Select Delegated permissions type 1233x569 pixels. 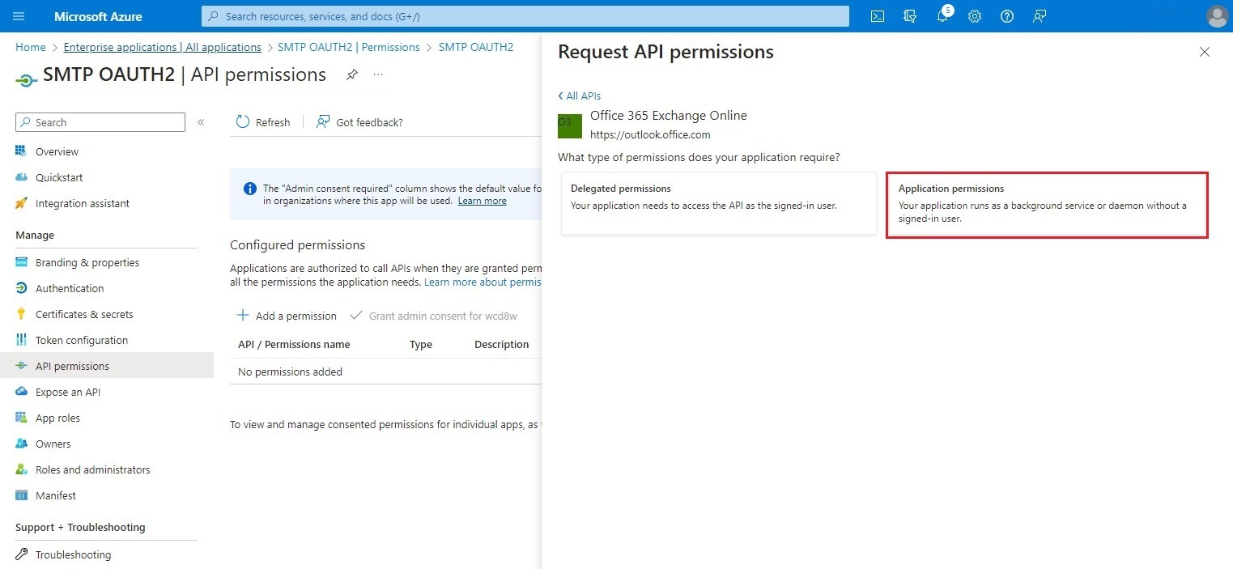717,203
